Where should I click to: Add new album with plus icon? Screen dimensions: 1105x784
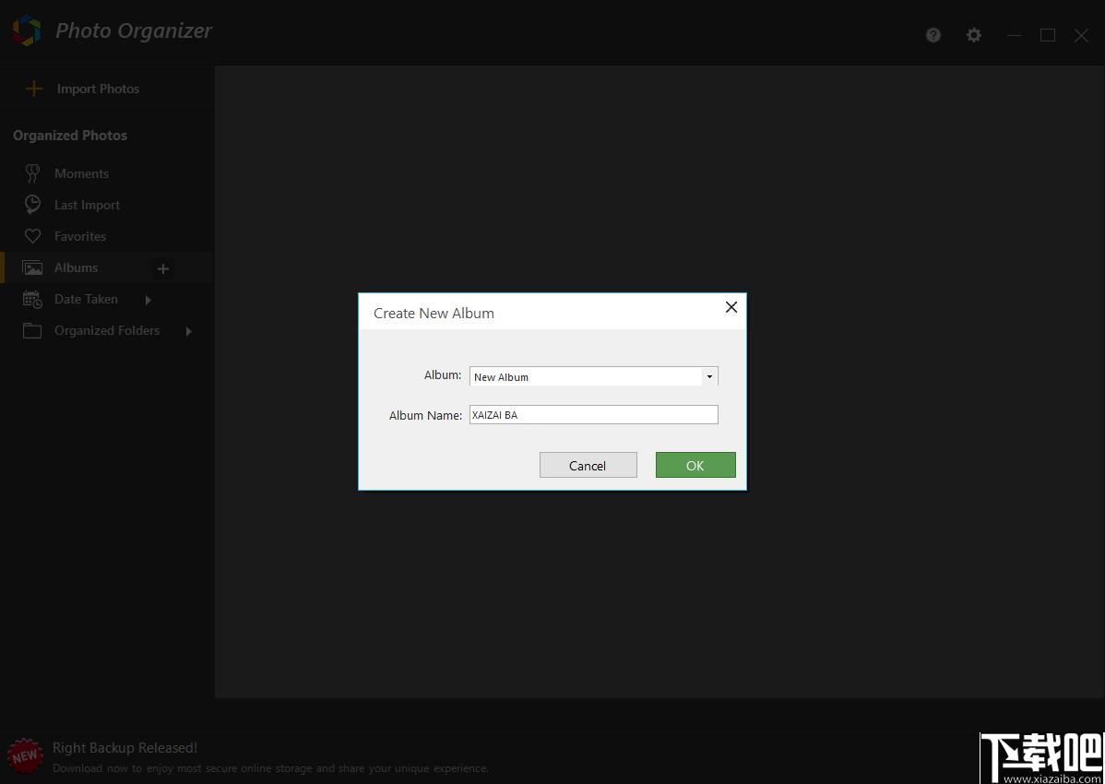(162, 268)
